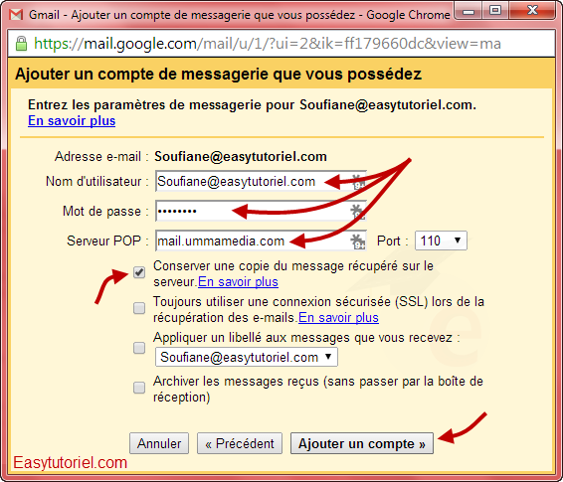The width and height of the screenshot is (563, 482).
Task: Open En savoir plus link for SSL option
Action: (338, 318)
